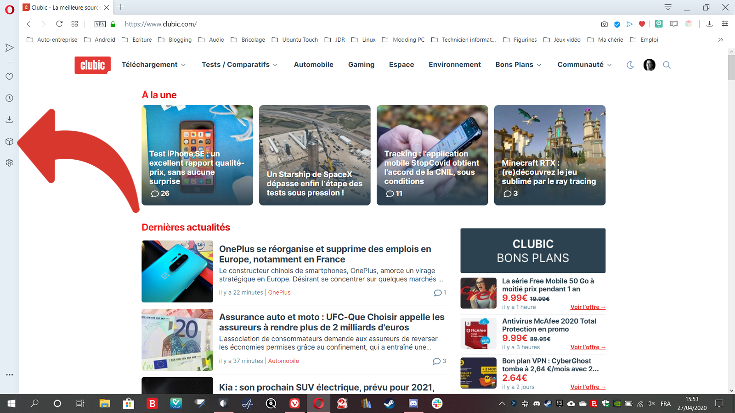Open Windows Start menu

(11, 403)
